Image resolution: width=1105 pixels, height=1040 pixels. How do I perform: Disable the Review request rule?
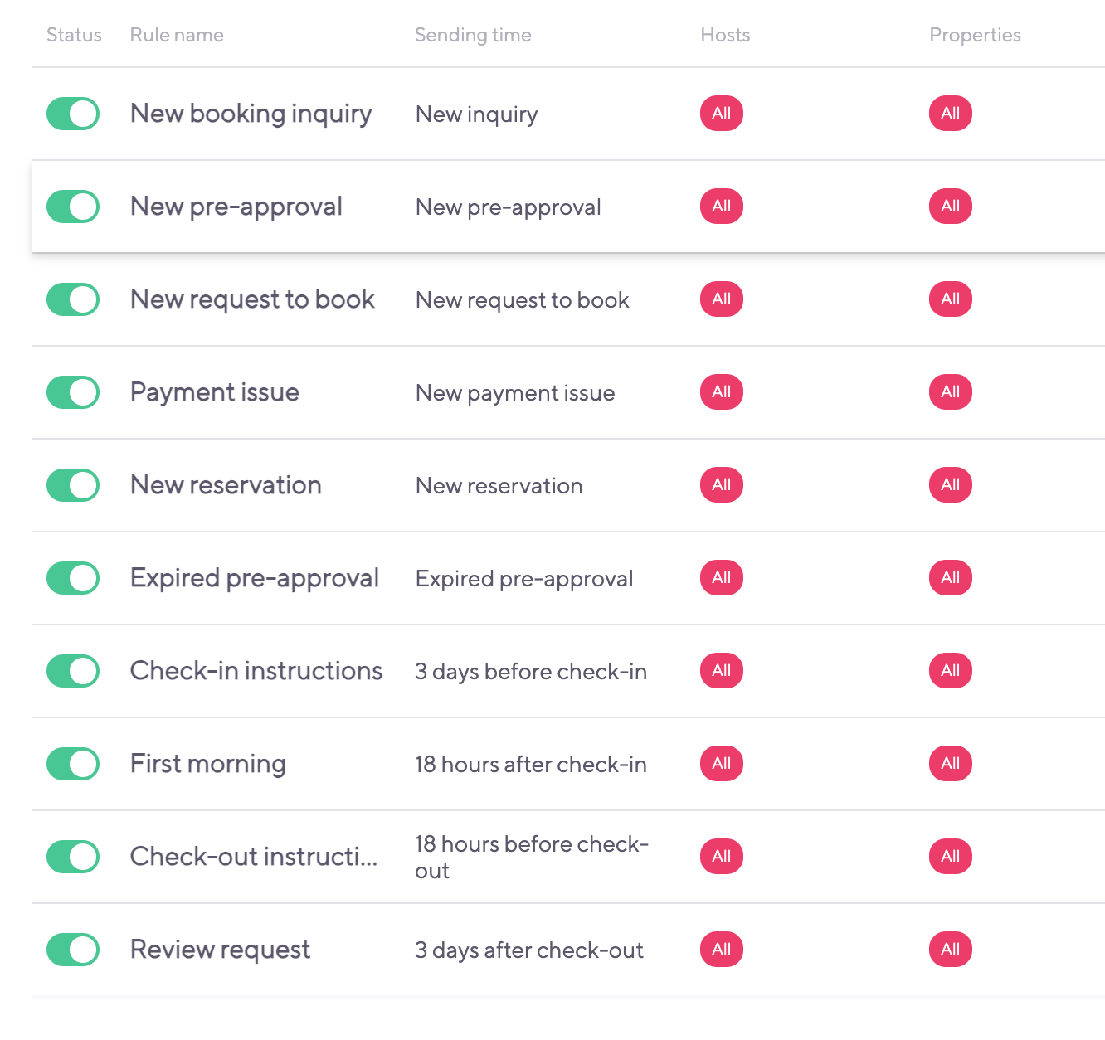(72, 950)
